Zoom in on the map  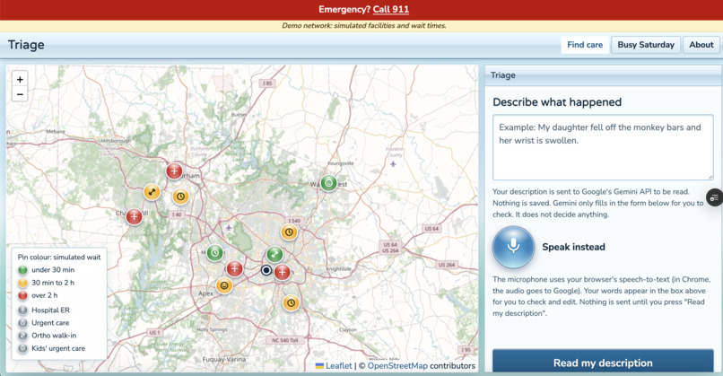20,79
